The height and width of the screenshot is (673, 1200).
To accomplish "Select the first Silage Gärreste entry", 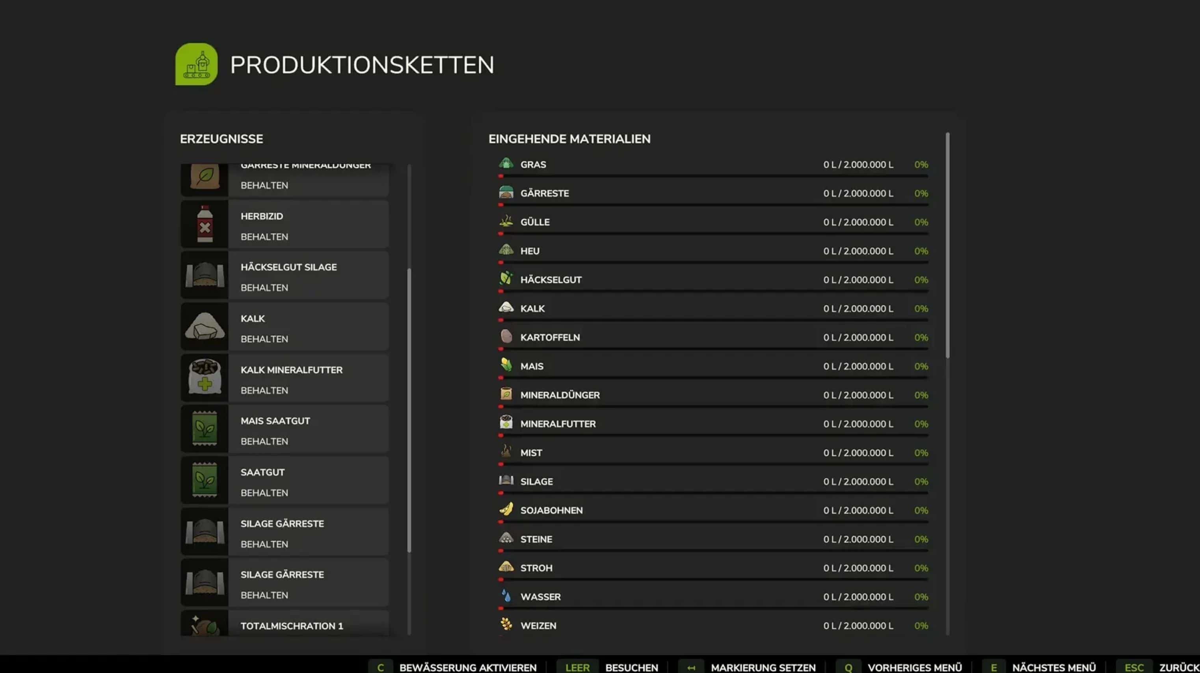I will (282, 524).
